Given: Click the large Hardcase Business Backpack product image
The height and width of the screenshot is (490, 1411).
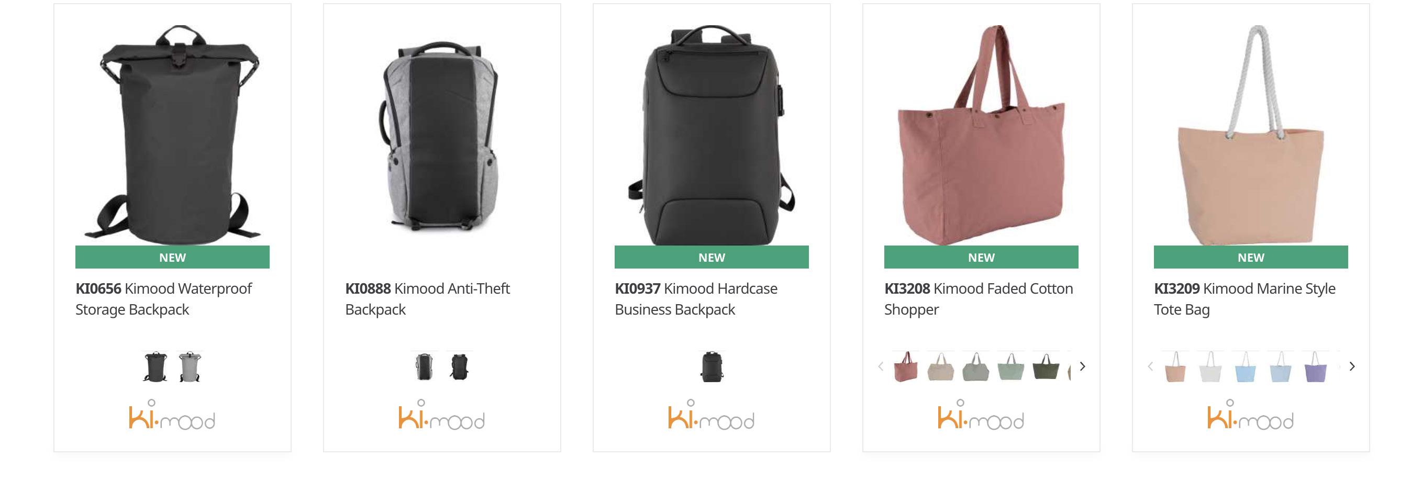Looking at the screenshot, I should pyautogui.click(x=711, y=134).
